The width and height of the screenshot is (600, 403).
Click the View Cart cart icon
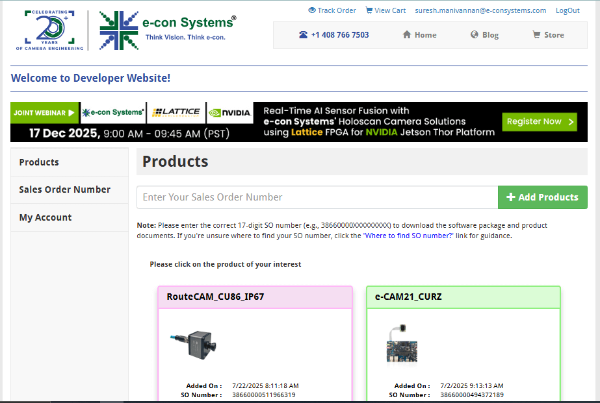click(x=369, y=10)
